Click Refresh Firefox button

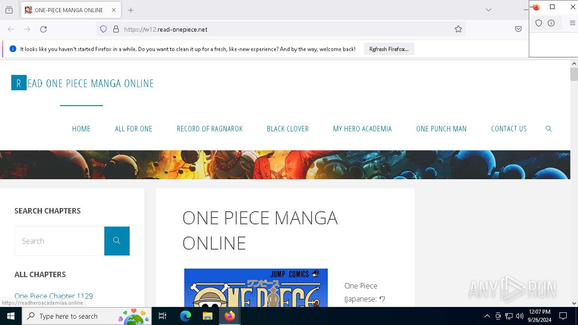(x=389, y=49)
